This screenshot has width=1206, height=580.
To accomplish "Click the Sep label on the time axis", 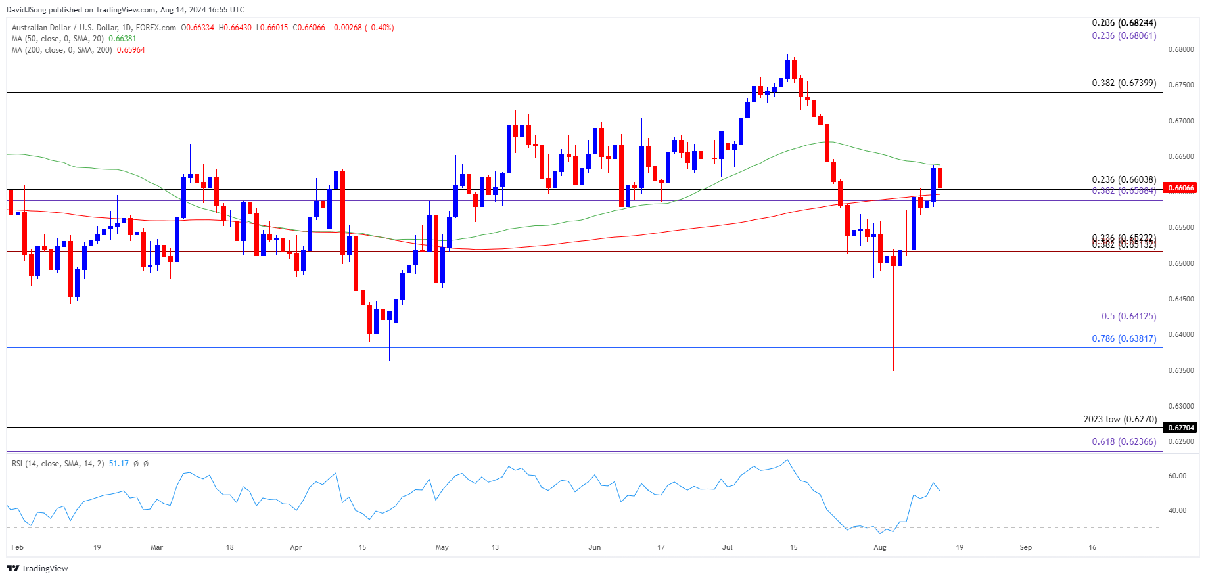I will (1026, 547).
